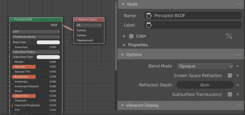Click the node icon in the Name field
Image resolution: width=245 pixels, height=115 pixels.
(149, 16)
